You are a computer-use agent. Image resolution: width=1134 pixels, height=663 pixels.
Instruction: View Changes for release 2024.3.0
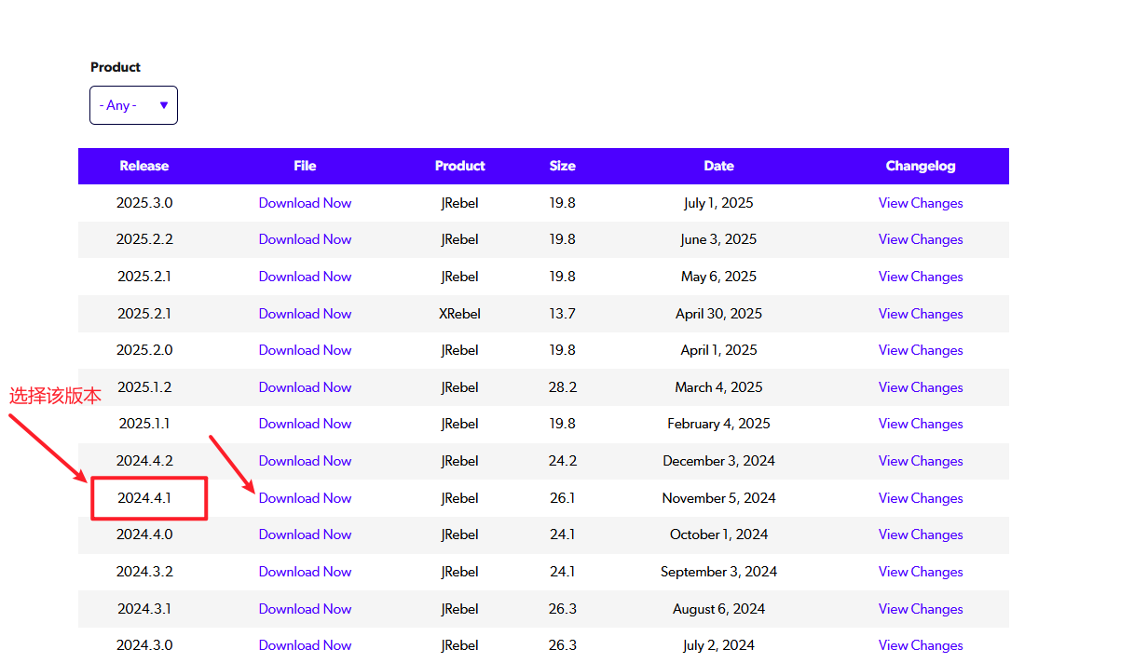pos(921,645)
